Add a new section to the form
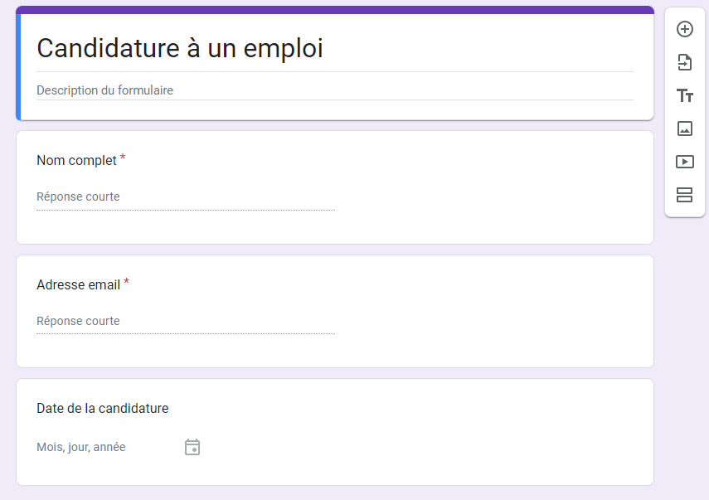Viewport: 709px width, 500px height. pos(685,195)
